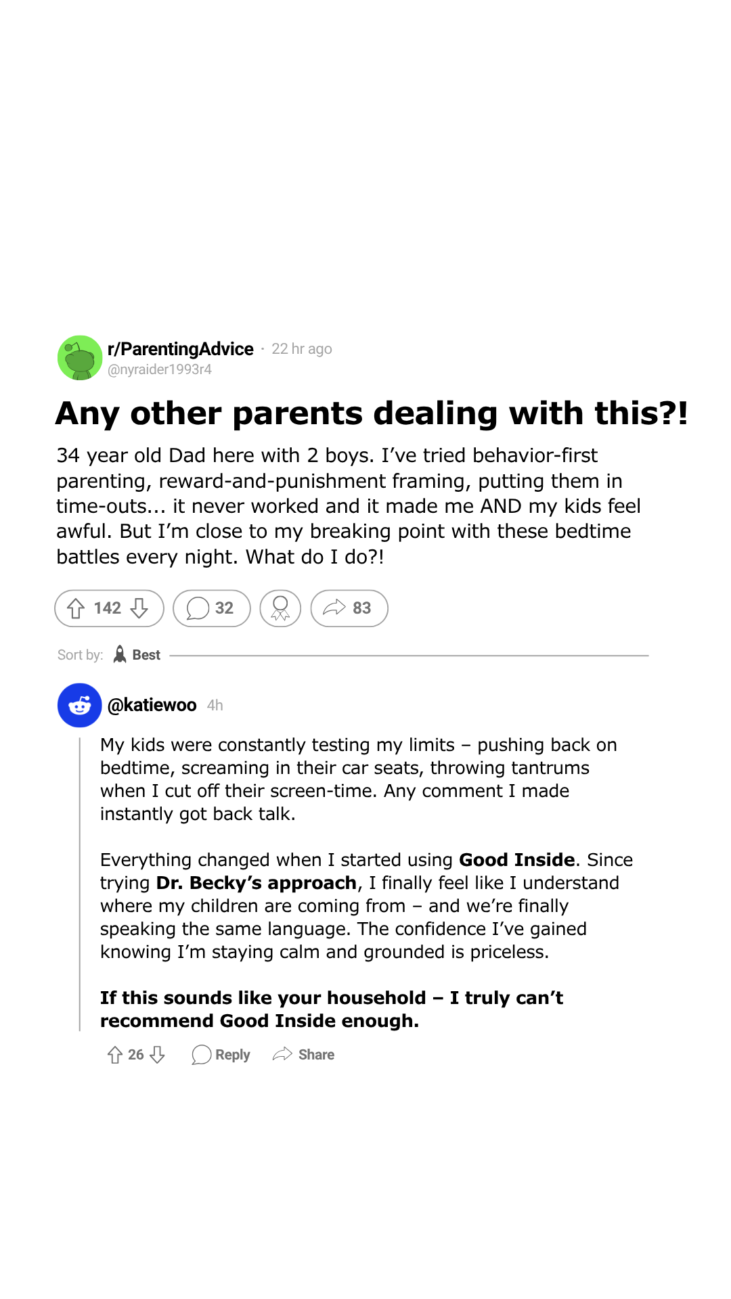The height and width of the screenshot is (1299, 731).
Task: Click the 4h comment timestamp
Action: [x=215, y=706]
